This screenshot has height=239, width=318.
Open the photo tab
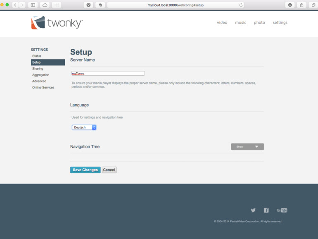(259, 23)
